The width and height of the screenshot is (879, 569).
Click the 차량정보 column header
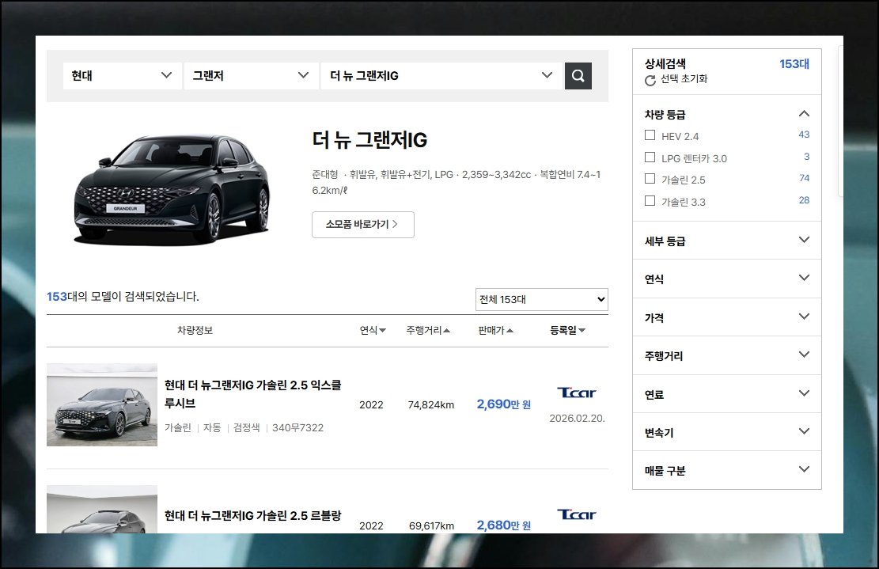click(195, 330)
